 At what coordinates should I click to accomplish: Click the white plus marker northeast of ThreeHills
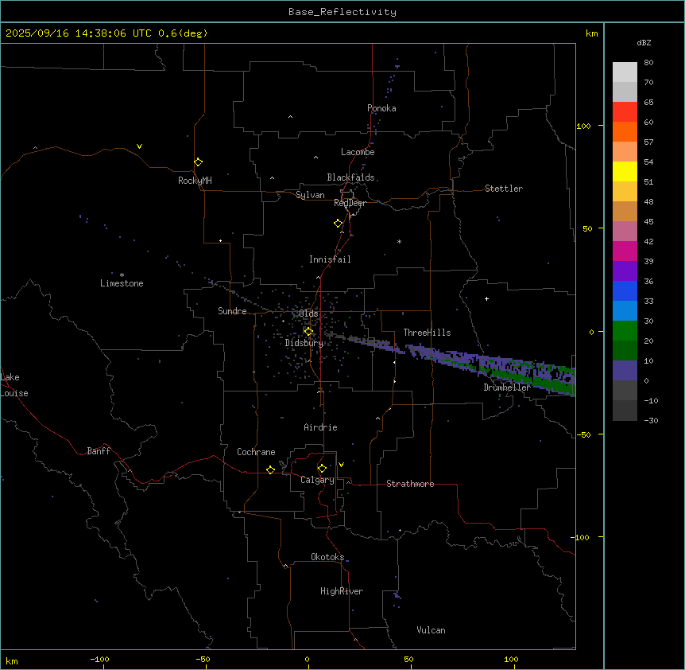tap(487, 298)
